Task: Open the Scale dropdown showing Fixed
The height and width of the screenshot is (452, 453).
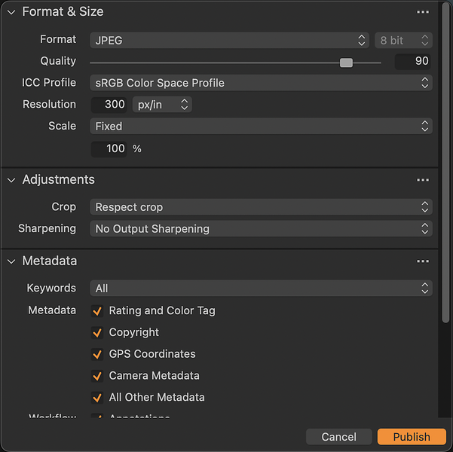Action: (x=261, y=126)
